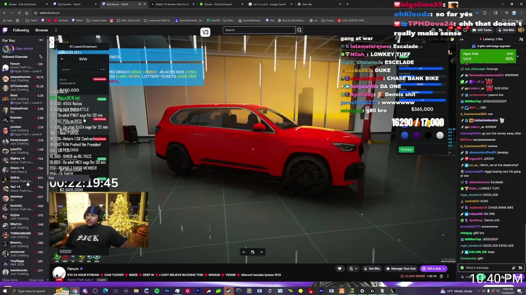This screenshot has width=526, height=295.
Task: Click the English language tag
Action: pos(102,280)
